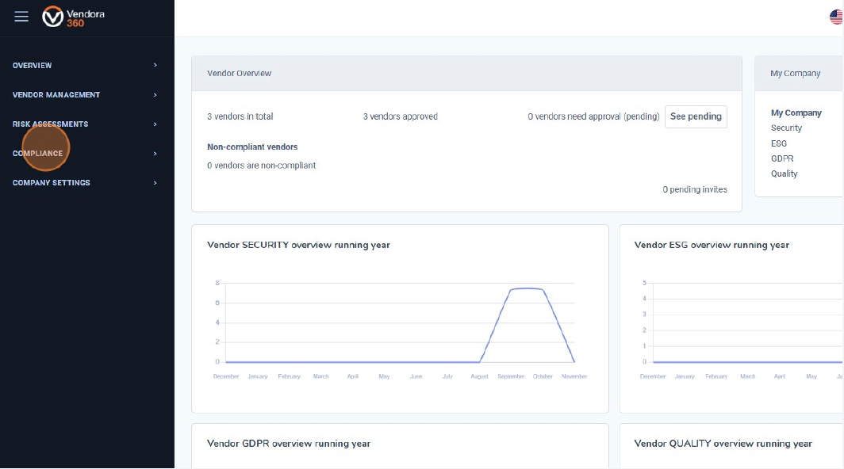Click the Vendor Overview card header
Viewport: 844px width, 469px height.
point(466,73)
